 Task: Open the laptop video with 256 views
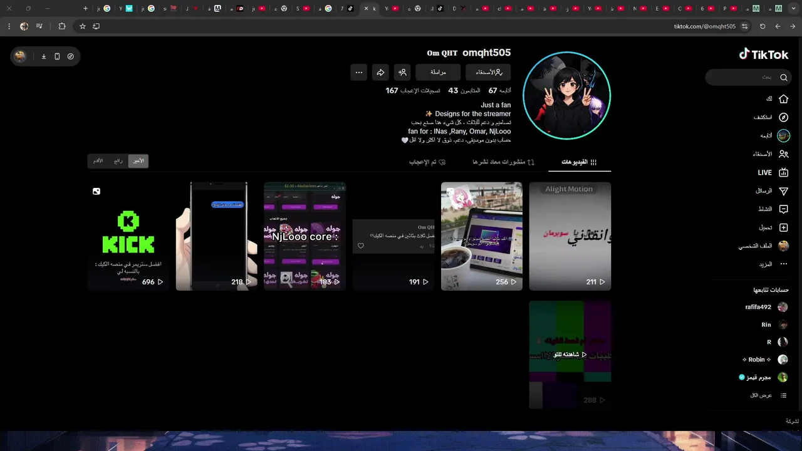point(482,236)
